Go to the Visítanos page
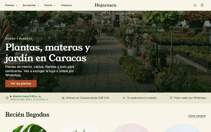 pyautogui.click(x=66, y=5)
